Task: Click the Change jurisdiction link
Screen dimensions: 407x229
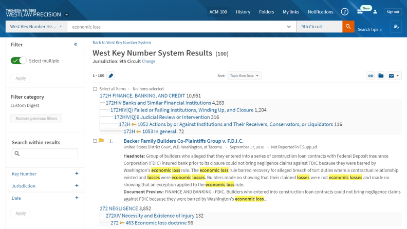Action: (149, 61)
